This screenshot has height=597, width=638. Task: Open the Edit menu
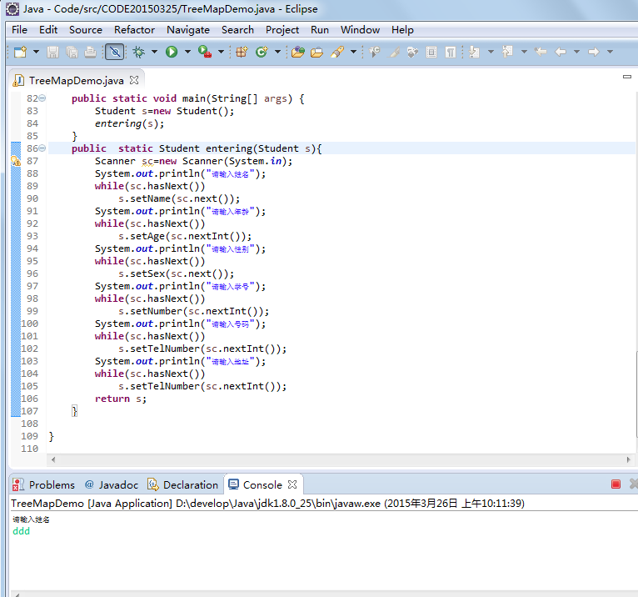(48, 30)
